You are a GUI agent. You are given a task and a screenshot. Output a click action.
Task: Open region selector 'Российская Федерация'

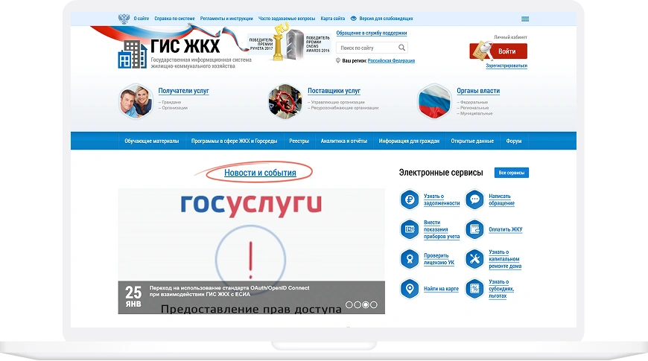[391, 61]
